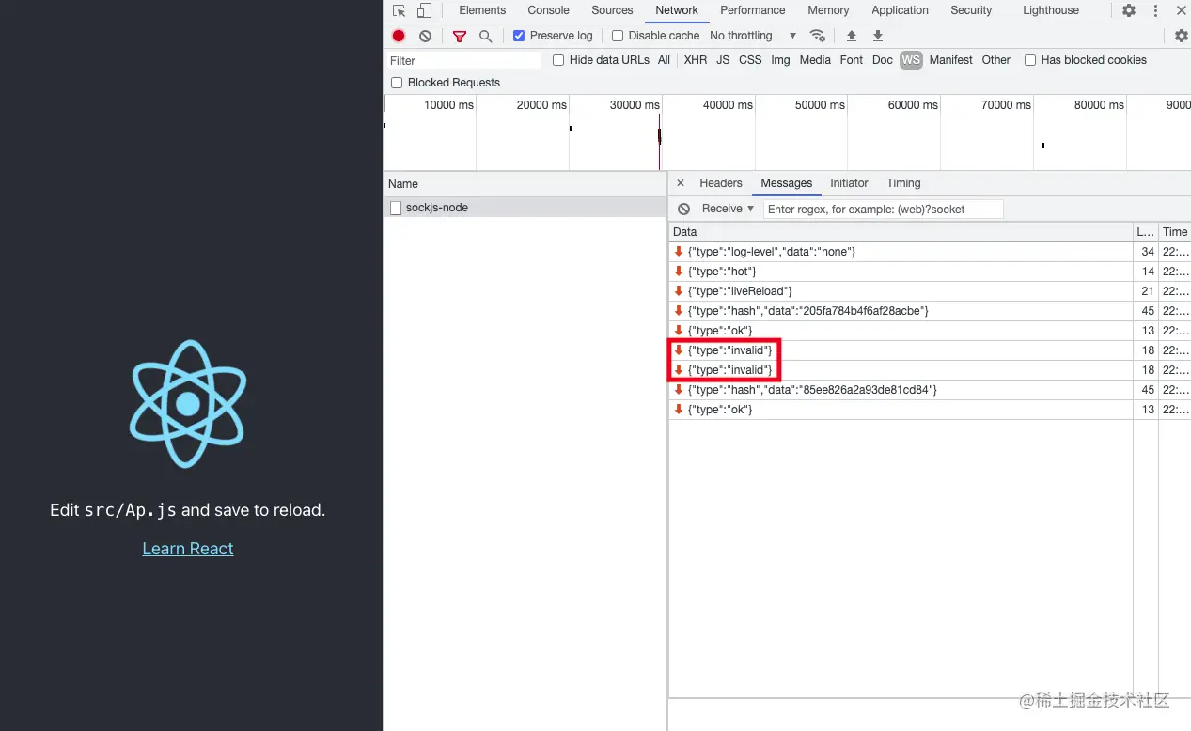Toggle Preserve log checkbox
This screenshot has height=731, width=1191.
[x=519, y=36]
